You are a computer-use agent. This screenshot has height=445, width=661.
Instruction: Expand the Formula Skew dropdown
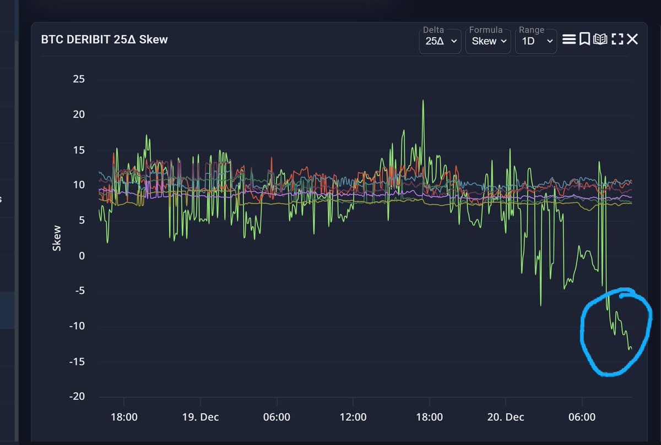[x=488, y=41]
